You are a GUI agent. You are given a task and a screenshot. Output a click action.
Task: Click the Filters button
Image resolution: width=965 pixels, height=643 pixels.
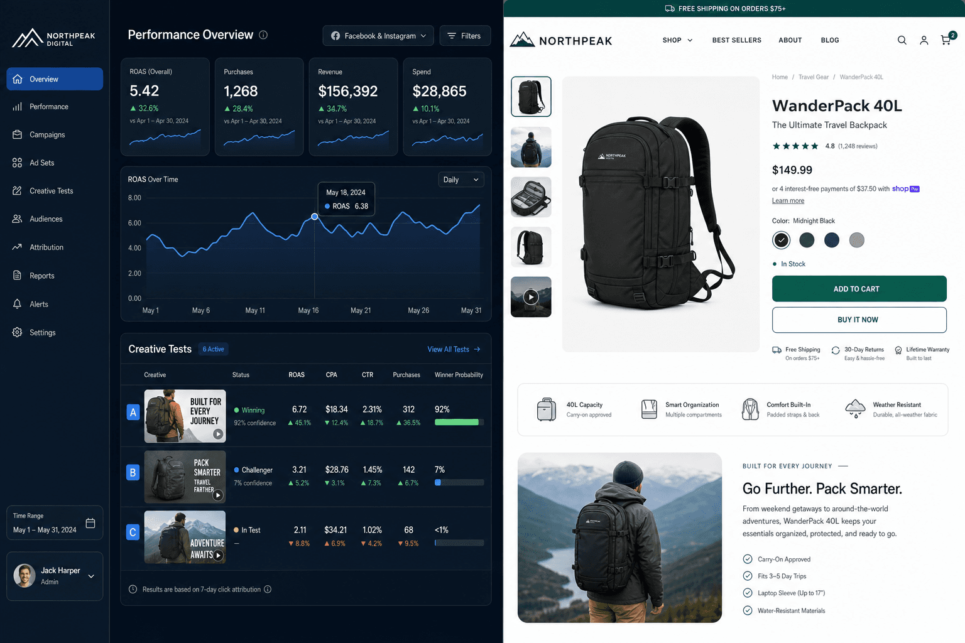point(465,36)
